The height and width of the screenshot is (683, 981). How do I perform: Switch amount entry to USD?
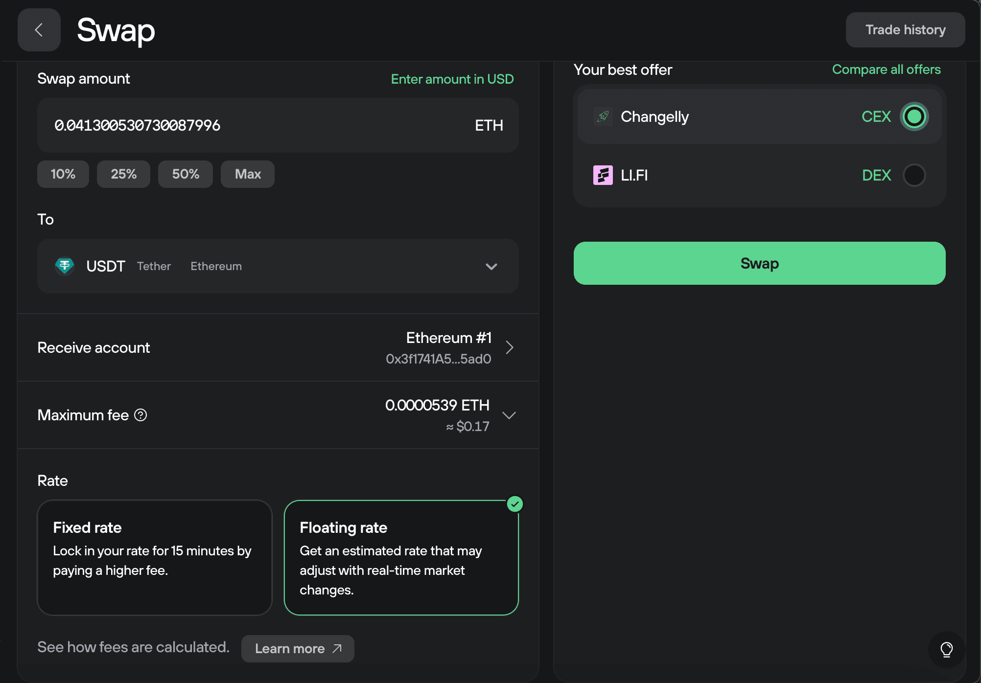click(452, 79)
